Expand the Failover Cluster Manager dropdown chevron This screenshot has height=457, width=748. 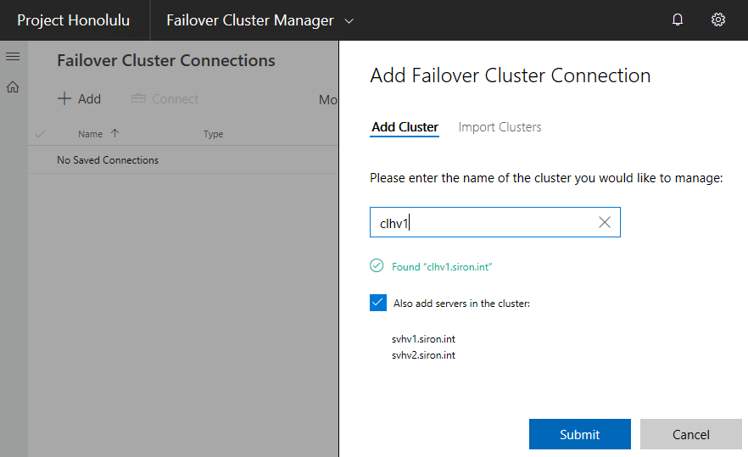coord(349,21)
